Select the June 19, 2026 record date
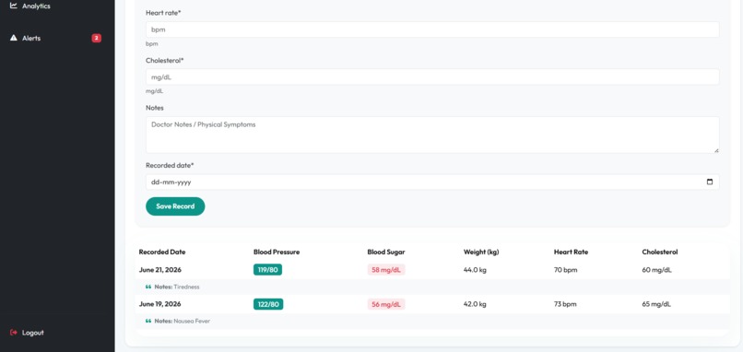743x352 pixels. (160, 304)
